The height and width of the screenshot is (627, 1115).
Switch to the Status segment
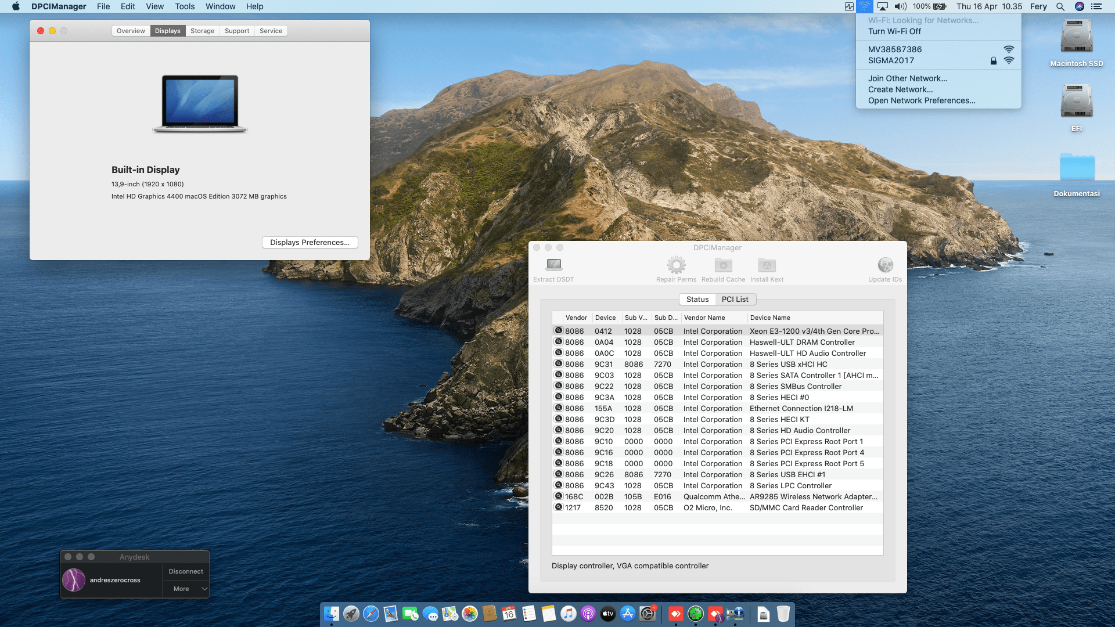coord(697,299)
